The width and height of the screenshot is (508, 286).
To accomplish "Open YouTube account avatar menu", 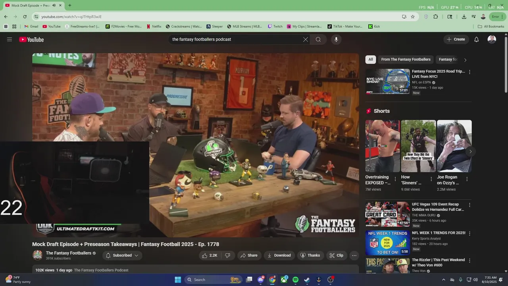I will [492, 39].
